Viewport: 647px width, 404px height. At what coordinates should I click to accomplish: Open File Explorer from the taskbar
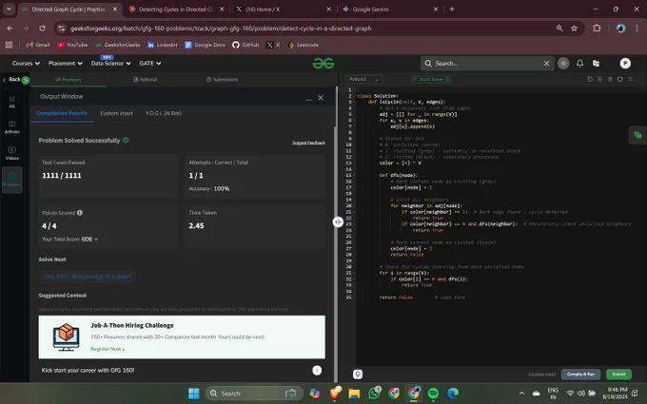[354, 394]
